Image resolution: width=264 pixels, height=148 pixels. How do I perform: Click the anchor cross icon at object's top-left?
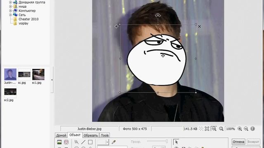[x=116, y=26]
